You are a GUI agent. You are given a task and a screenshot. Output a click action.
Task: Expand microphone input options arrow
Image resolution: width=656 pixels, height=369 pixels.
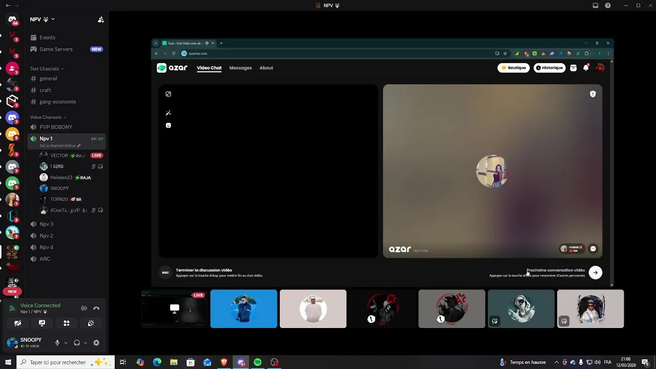(x=66, y=343)
